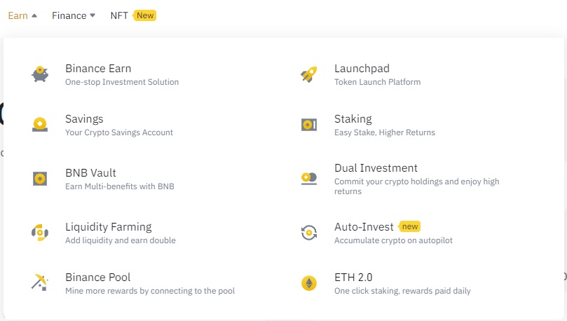Click the Liquidity Farming icon
567x321 pixels.
[x=40, y=233]
